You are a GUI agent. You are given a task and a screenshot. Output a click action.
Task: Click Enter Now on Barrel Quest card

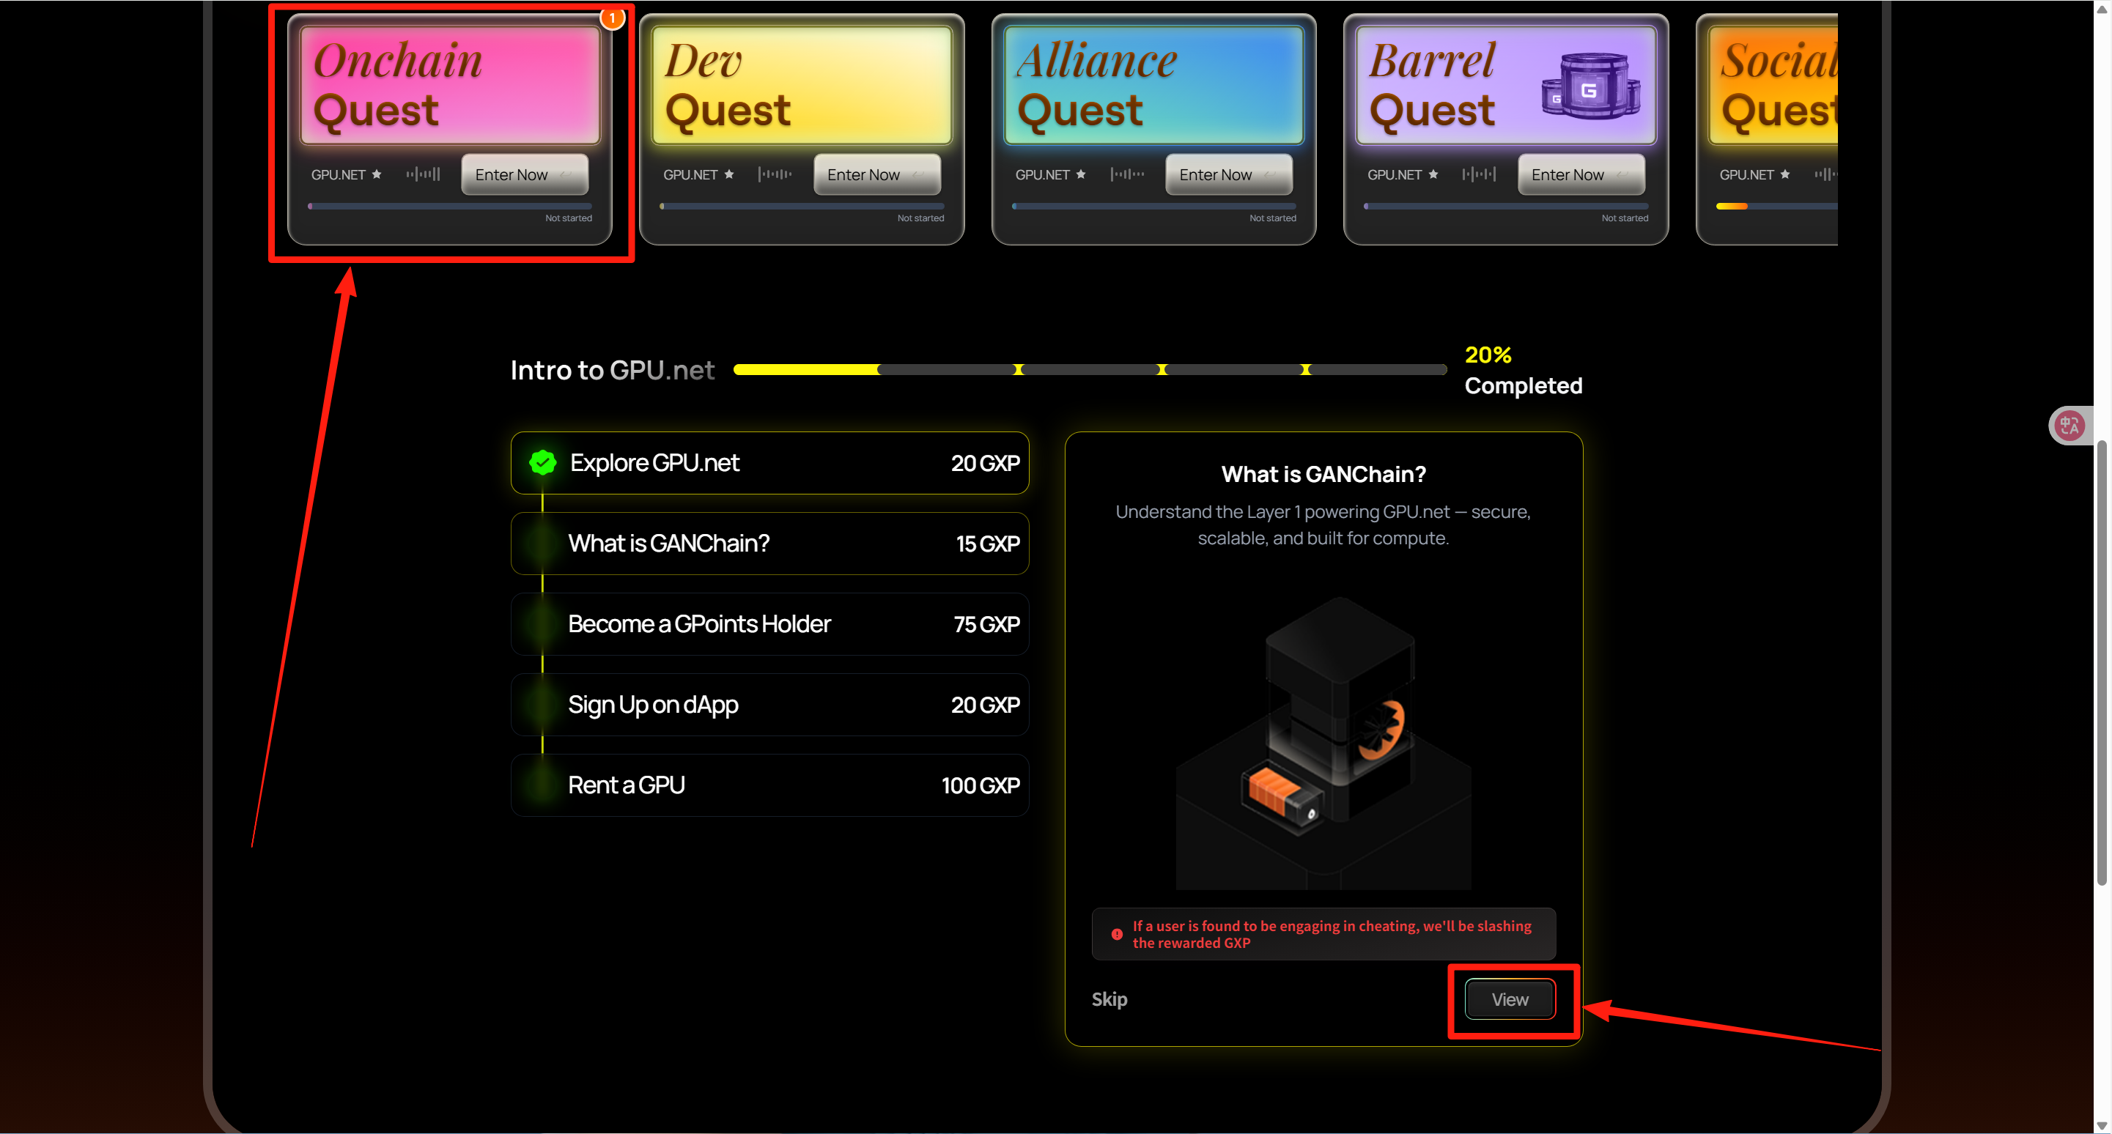click(1581, 174)
